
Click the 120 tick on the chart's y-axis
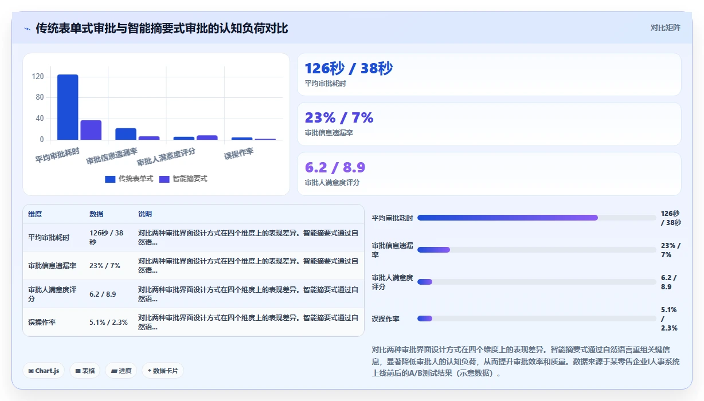coord(38,76)
